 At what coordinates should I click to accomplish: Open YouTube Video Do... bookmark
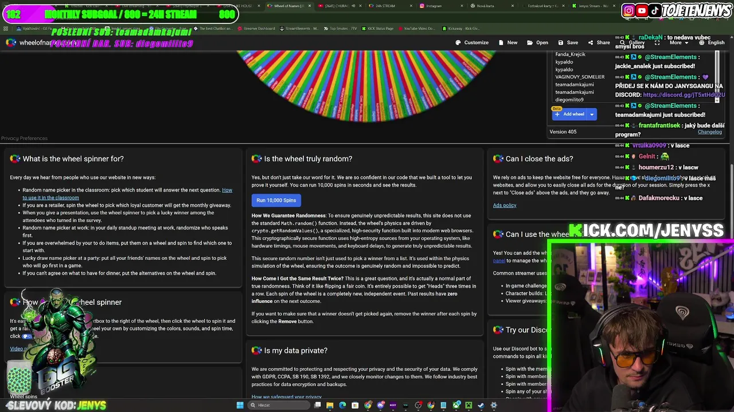click(x=416, y=28)
